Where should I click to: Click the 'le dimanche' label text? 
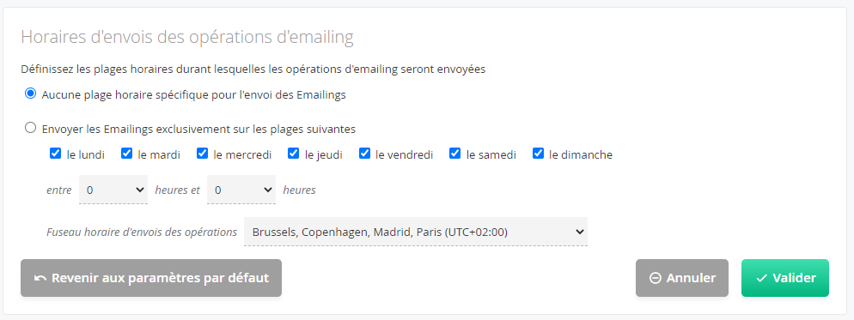coord(581,154)
